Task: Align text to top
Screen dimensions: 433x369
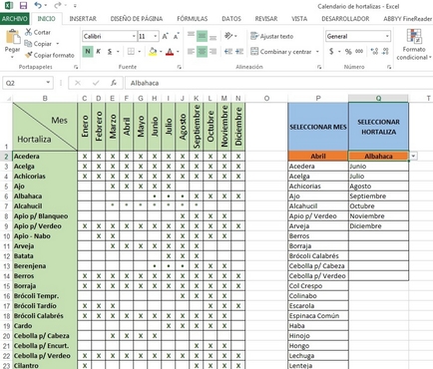Action: [x=191, y=36]
